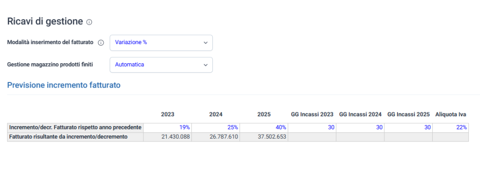Click the chevron arrow of Gestione magazzino dropdown
The width and height of the screenshot is (480, 172).
[x=205, y=65]
